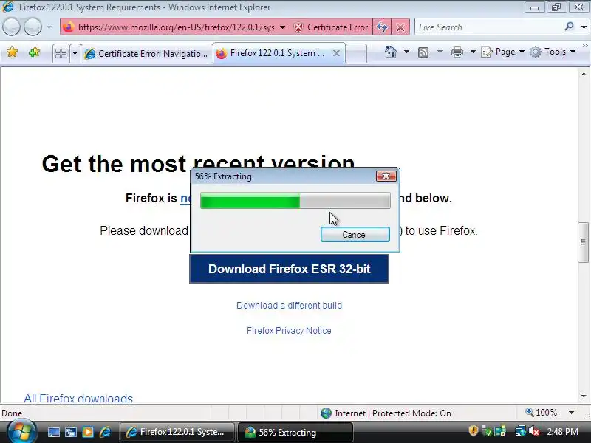
Task: Click Switch Between Windows quick launch icon
Action: (x=70, y=432)
